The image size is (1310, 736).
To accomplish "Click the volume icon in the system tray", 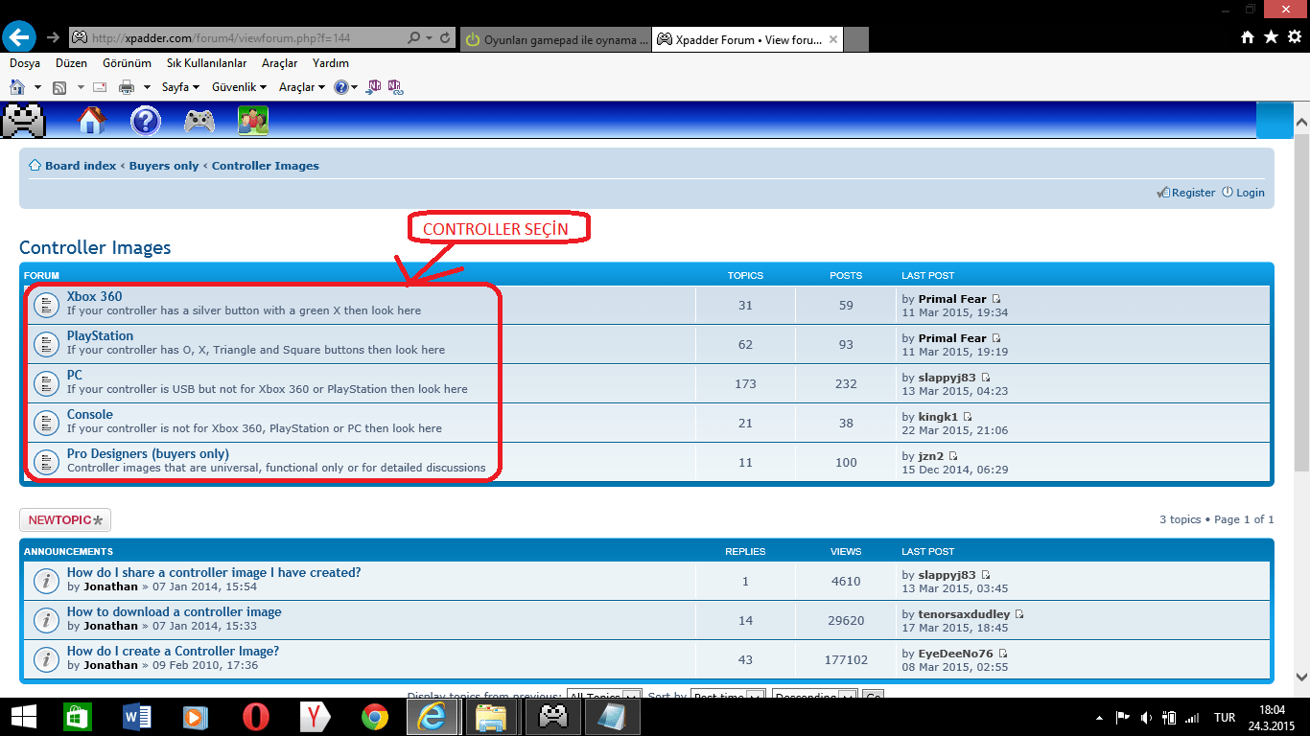I will click(1146, 717).
